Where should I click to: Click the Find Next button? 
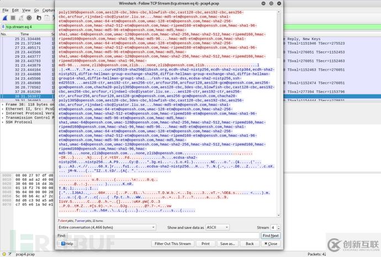tap(271, 235)
